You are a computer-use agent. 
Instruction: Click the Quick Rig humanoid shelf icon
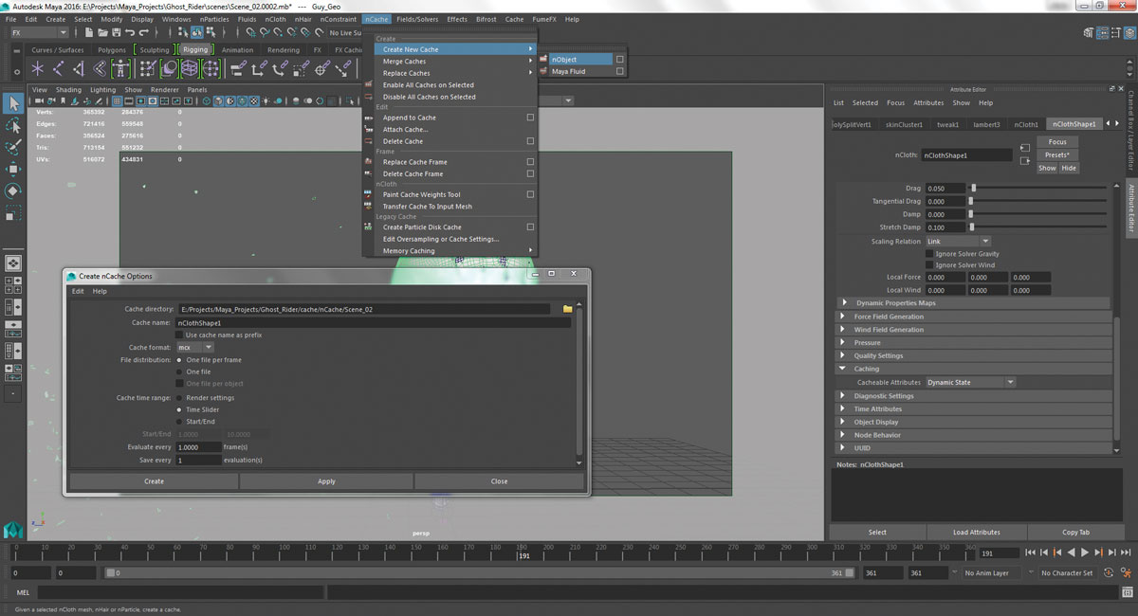(x=120, y=68)
